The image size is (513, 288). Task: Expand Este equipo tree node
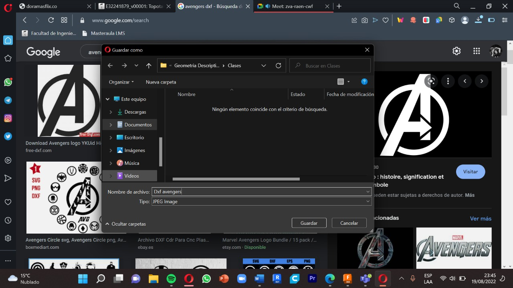pyautogui.click(x=107, y=99)
